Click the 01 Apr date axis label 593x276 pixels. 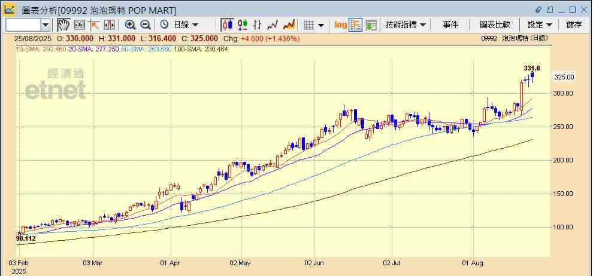pos(171,263)
